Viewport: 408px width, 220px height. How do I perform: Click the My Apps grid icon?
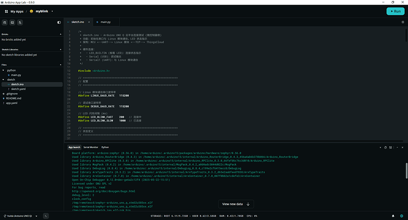tap(7, 11)
